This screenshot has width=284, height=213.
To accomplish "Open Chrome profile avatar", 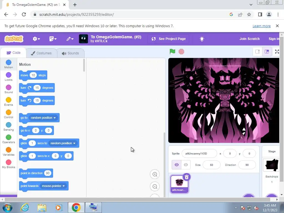I will click(269, 14).
